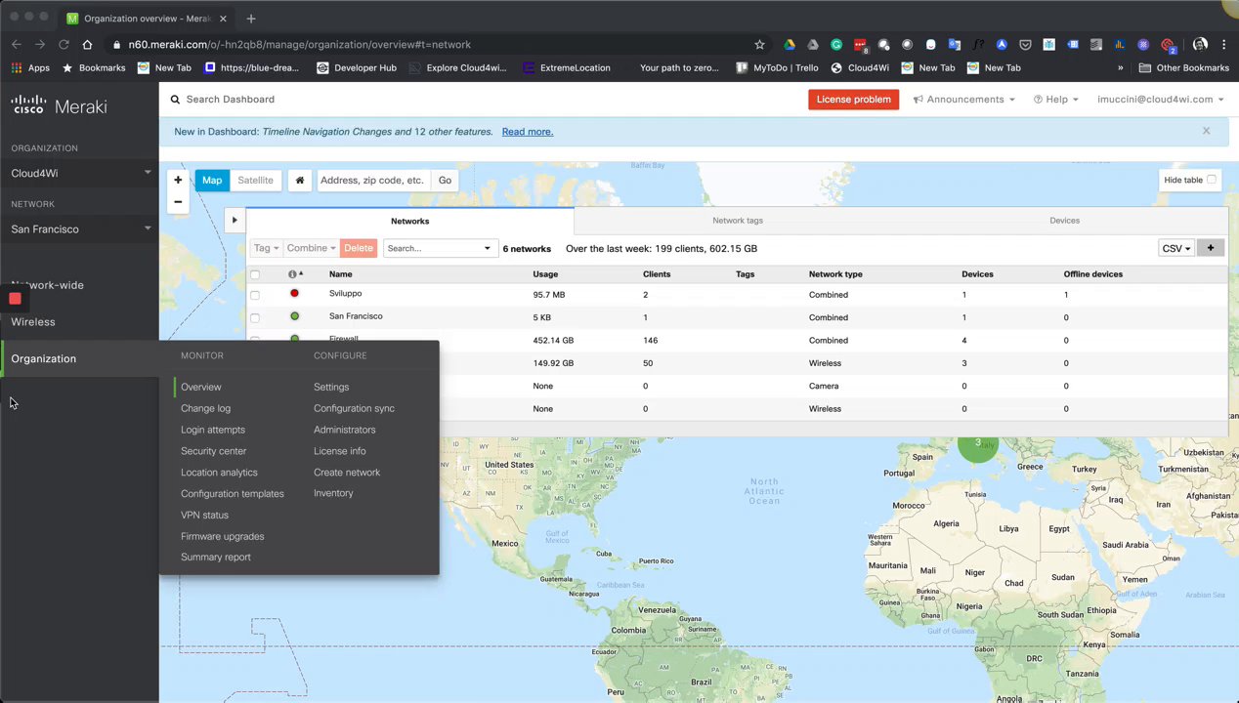Check the Sviluppo row checkbox
The height and width of the screenshot is (703, 1239).
pos(255,295)
